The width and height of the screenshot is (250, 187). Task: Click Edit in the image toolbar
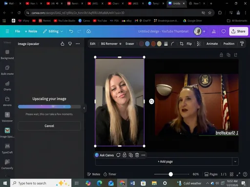point(93,44)
